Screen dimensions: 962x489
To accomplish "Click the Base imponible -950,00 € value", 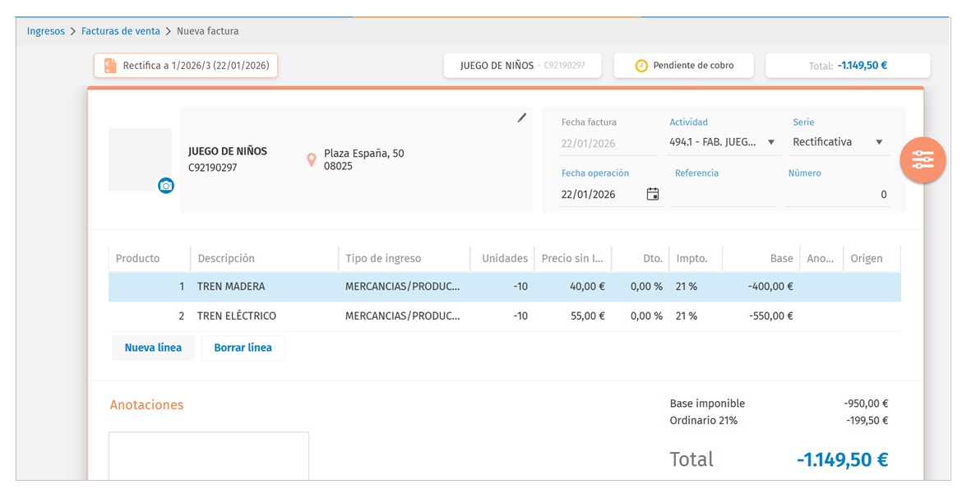I will (x=866, y=404).
